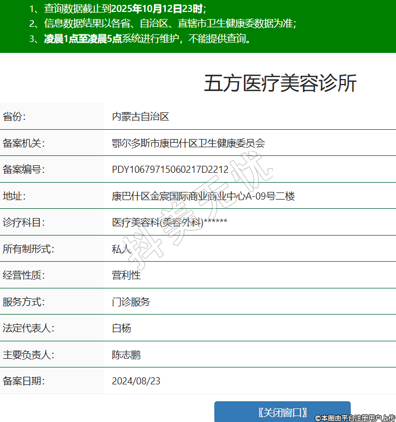Click the 备案日期 row label
Viewport: 396px width, 422px height.
23,381
